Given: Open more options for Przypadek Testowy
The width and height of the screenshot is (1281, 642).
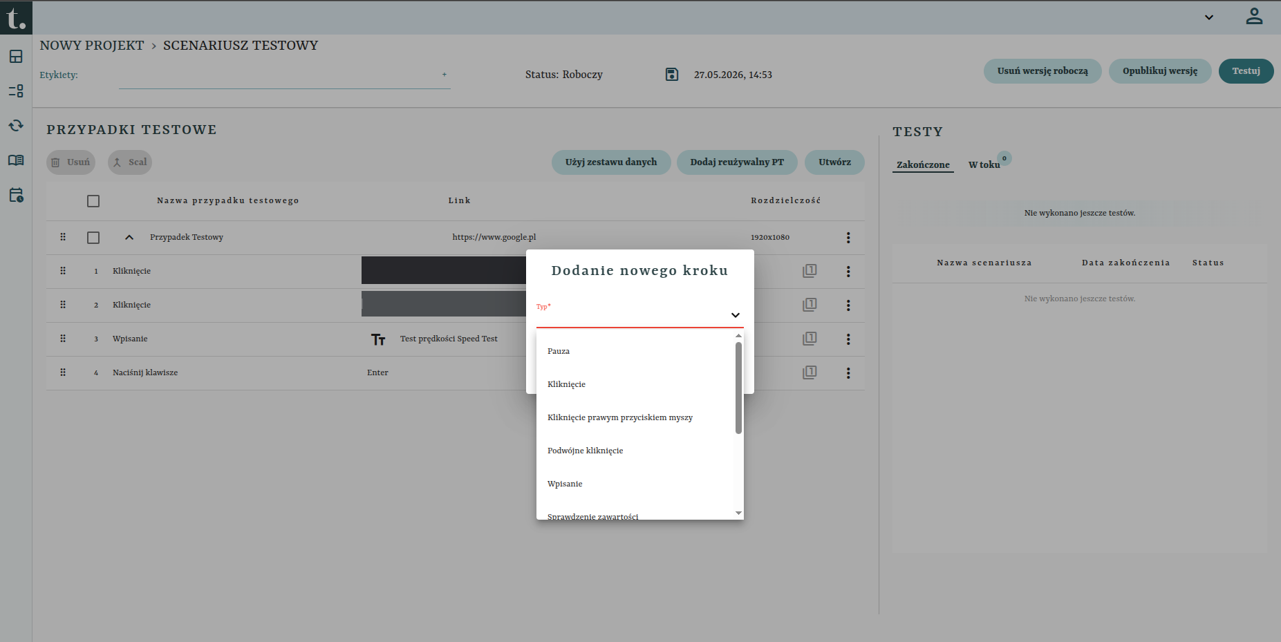Looking at the screenshot, I should tap(848, 238).
